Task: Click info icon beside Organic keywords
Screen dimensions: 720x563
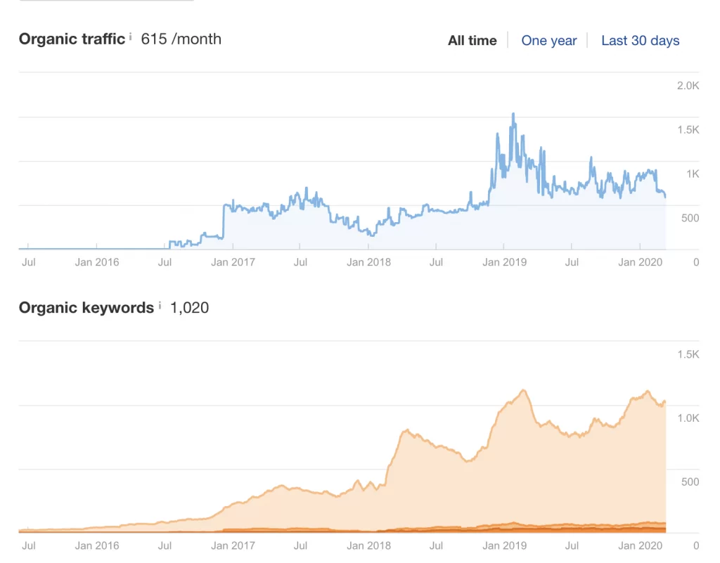Action: (x=160, y=306)
